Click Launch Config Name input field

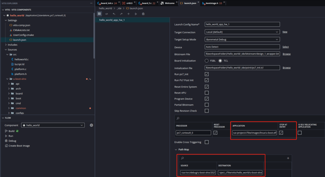(x=242, y=24)
